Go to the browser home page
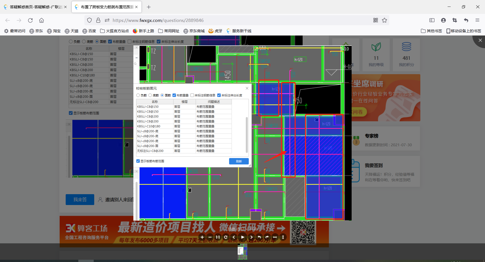 tap(41, 20)
